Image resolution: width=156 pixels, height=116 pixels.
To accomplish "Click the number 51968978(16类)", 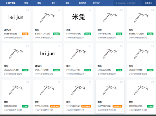I will coord(135,106).
